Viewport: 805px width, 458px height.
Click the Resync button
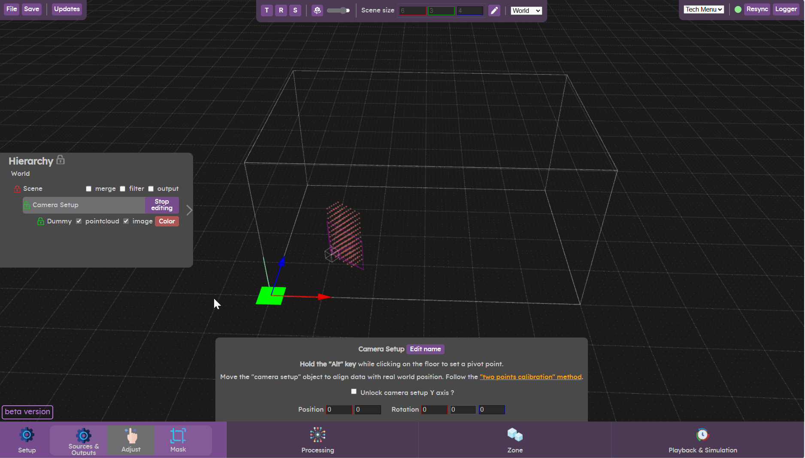(x=757, y=9)
